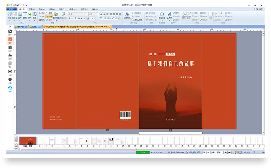Screen dimensions: 271x168
Task: Expand the font size dropdown
Action: coord(97,14)
